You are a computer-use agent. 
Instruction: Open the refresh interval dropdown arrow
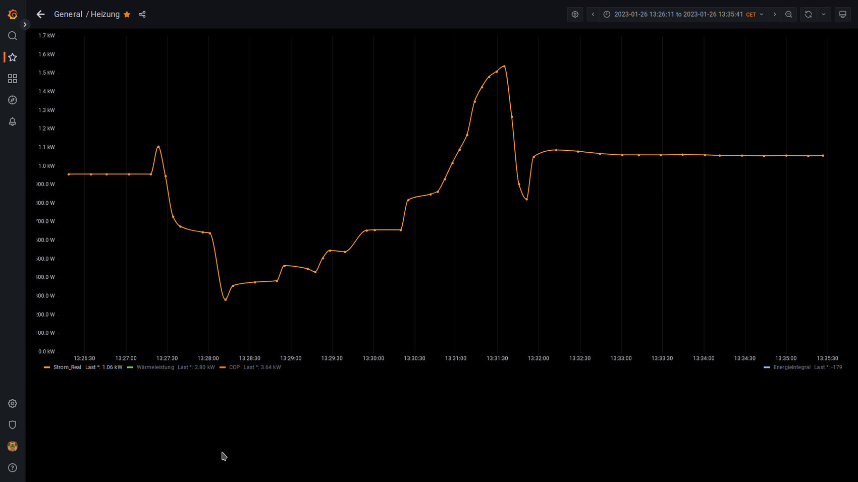click(824, 15)
